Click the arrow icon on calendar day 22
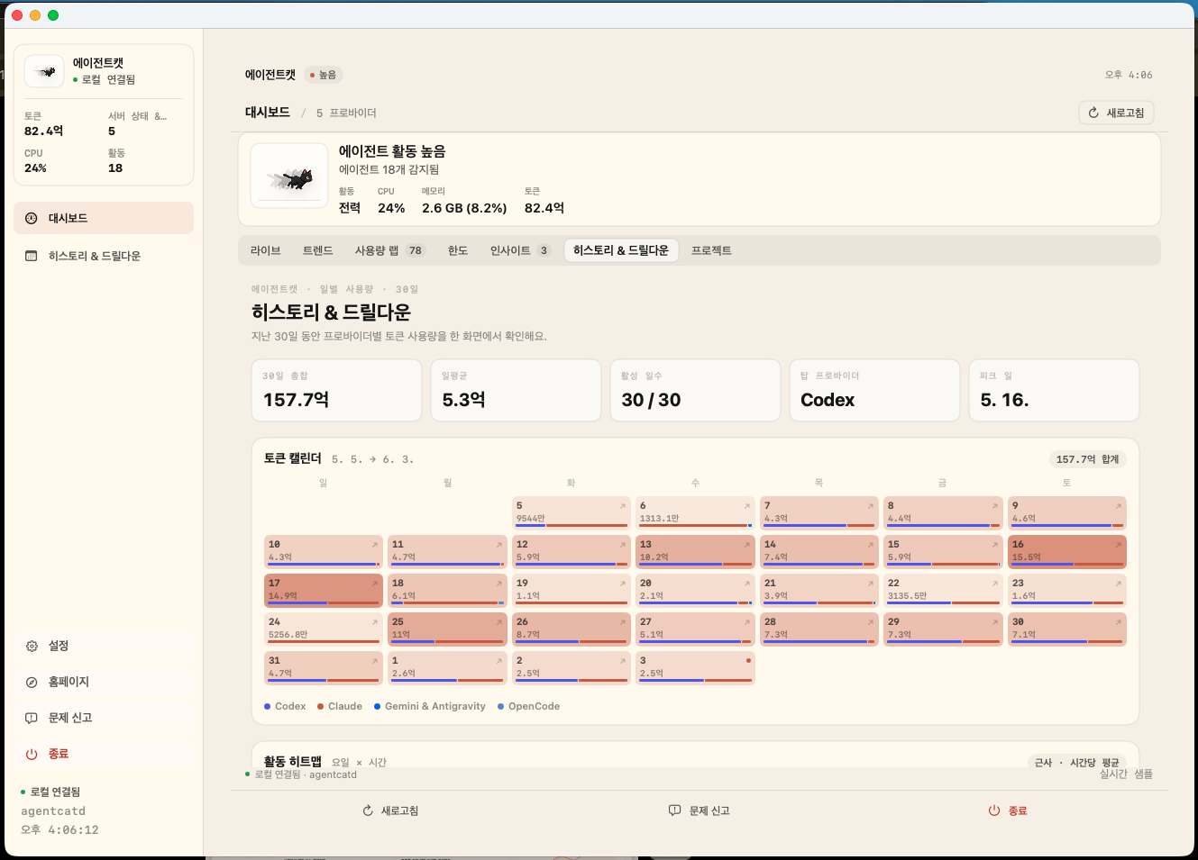The height and width of the screenshot is (860, 1198). (995, 584)
